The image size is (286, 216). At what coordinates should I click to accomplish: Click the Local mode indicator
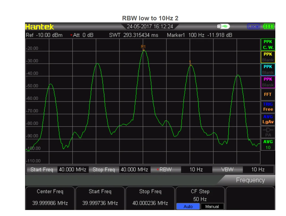(253, 26)
